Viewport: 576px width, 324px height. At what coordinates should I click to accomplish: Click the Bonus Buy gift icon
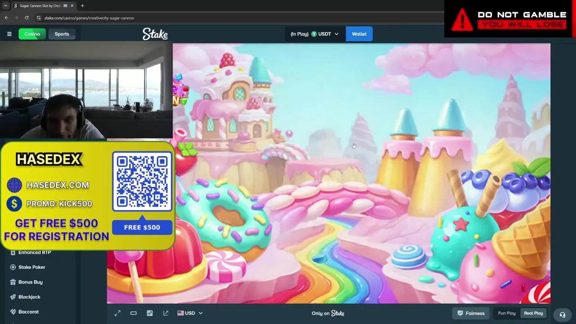pos(13,282)
